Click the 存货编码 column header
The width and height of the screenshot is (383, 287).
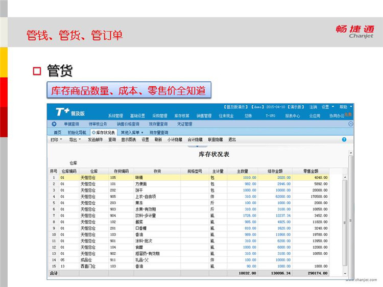pos(121,171)
